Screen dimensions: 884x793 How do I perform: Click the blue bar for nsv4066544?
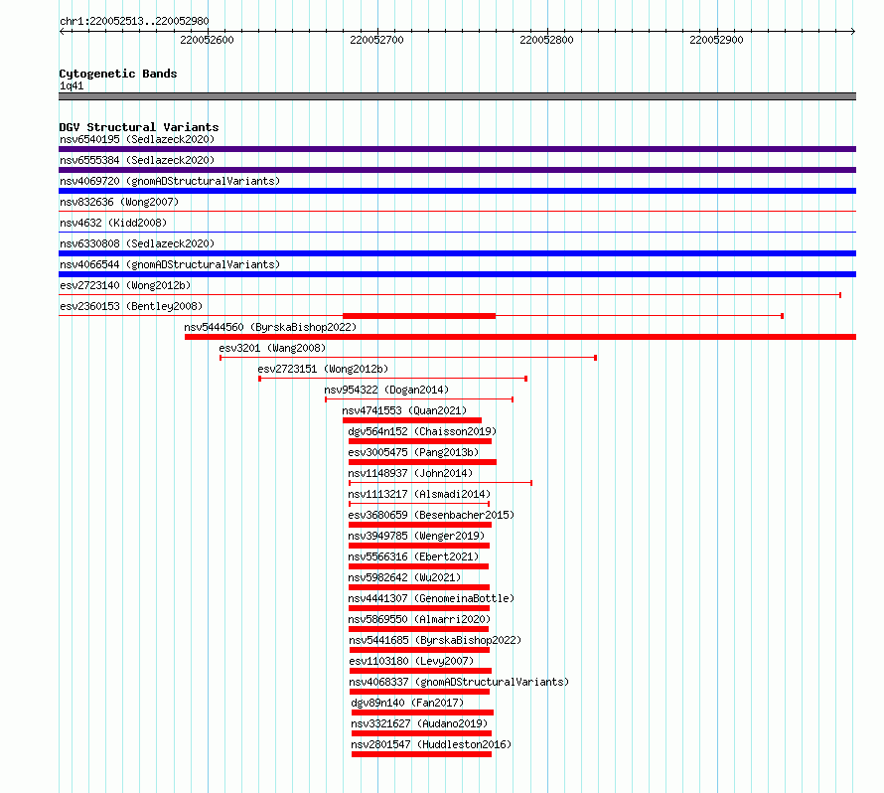457,274
